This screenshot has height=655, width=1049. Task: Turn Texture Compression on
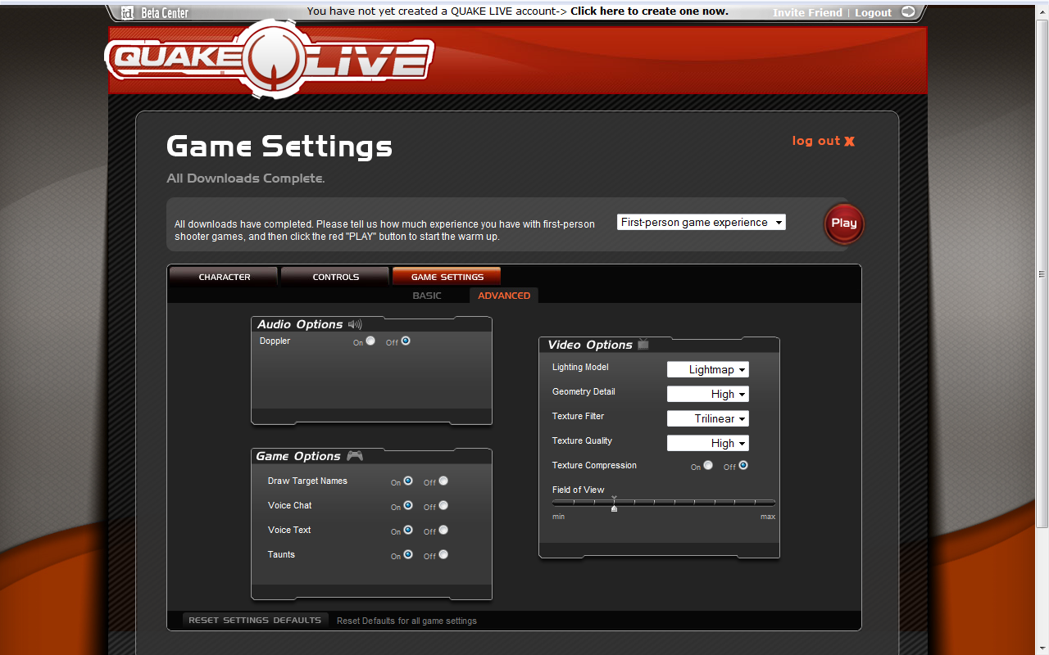[x=708, y=465]
